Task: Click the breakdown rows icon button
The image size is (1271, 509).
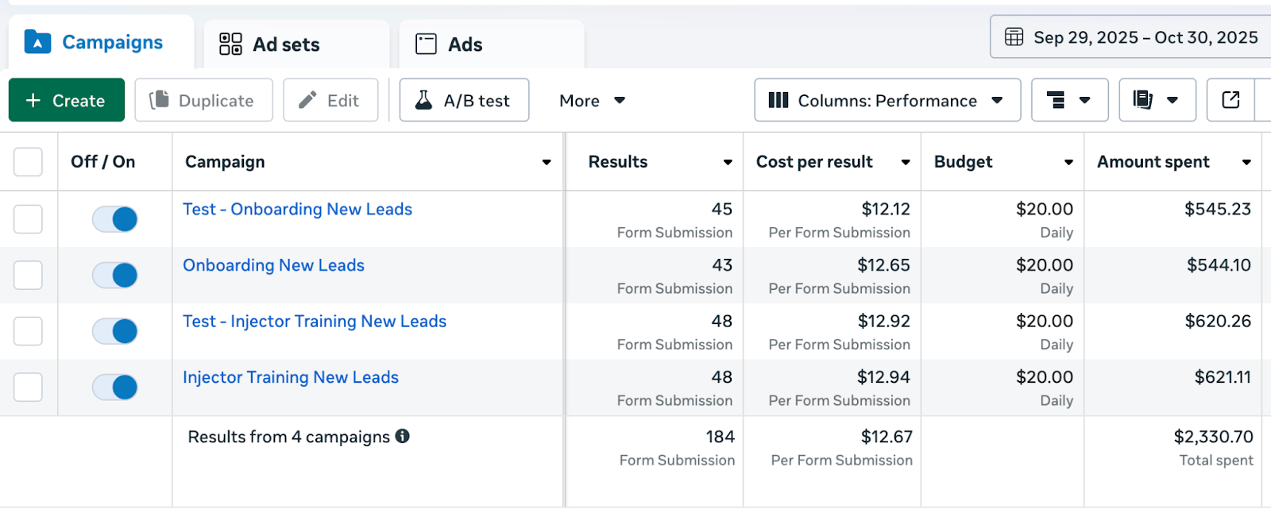Action: 1068,100
